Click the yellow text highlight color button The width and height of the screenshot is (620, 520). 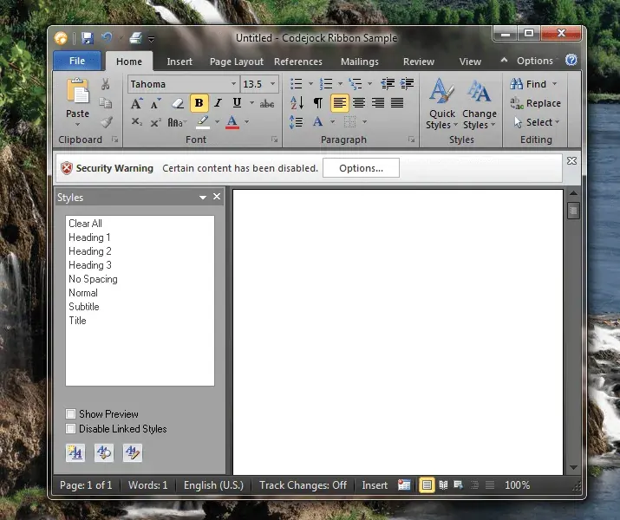tap(203, 122)
